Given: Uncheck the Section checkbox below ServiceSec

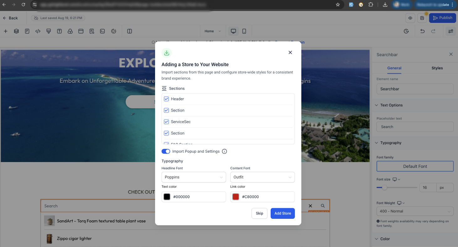Looking at the screenshot, I should tap(166, 133).
